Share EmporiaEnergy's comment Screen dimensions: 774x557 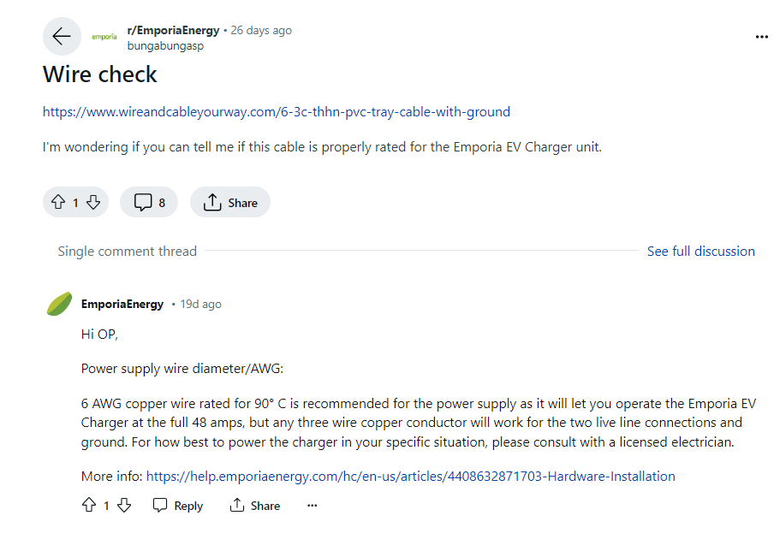[x=254, y=505]
